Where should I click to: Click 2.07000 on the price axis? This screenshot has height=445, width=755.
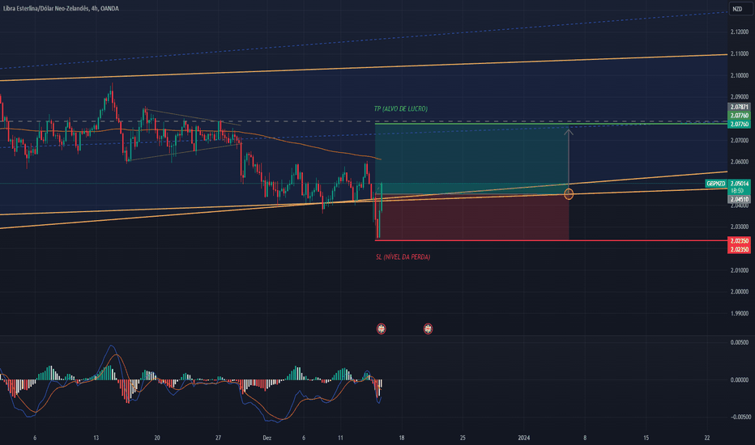[740, 140]
